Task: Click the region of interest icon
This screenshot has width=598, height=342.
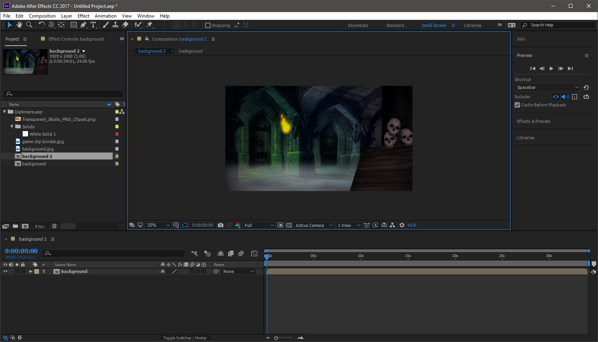Action: coord(280,225)
